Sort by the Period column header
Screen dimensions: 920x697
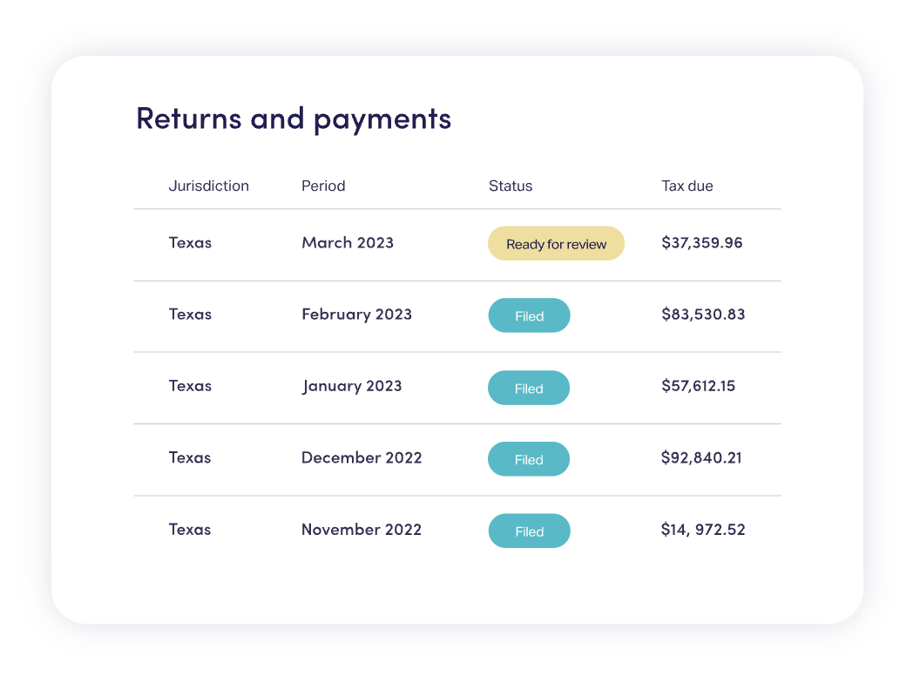(323, 186)
